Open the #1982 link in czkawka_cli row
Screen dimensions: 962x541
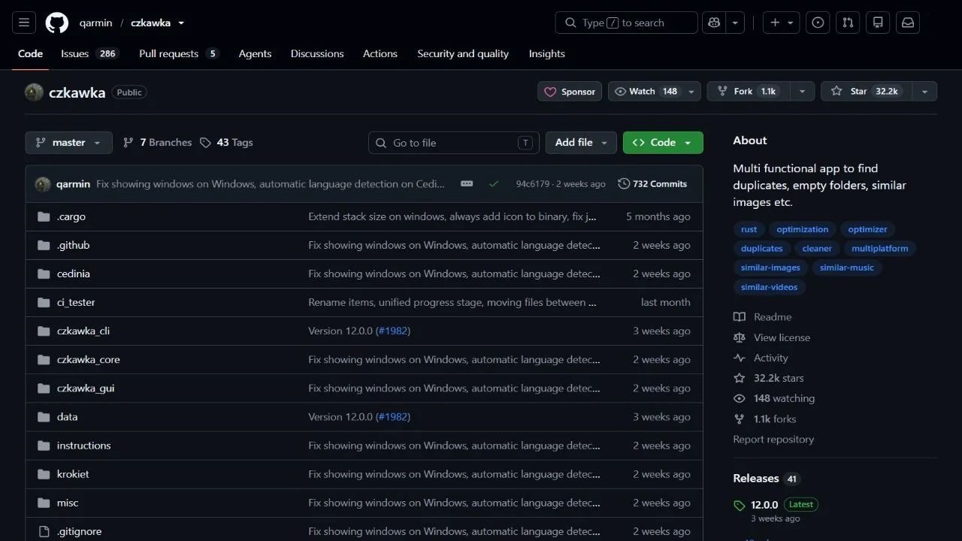(393, 331)
